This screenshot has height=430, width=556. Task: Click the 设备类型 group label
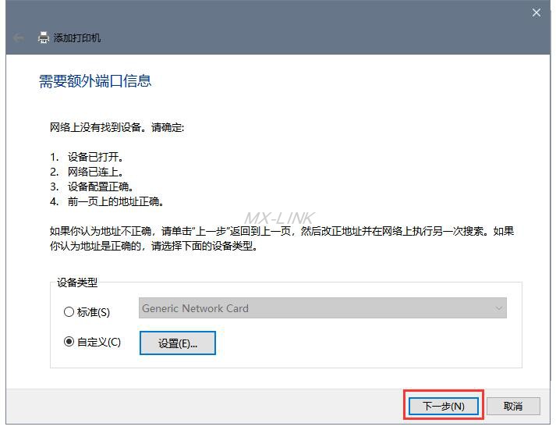pyautogui.click(x=77, y=283)
